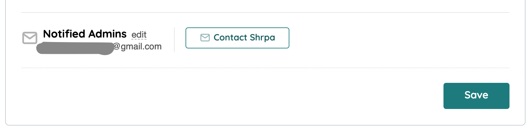Hit the small mail glyph before Contact Shrpa

[x=205, y=38]
